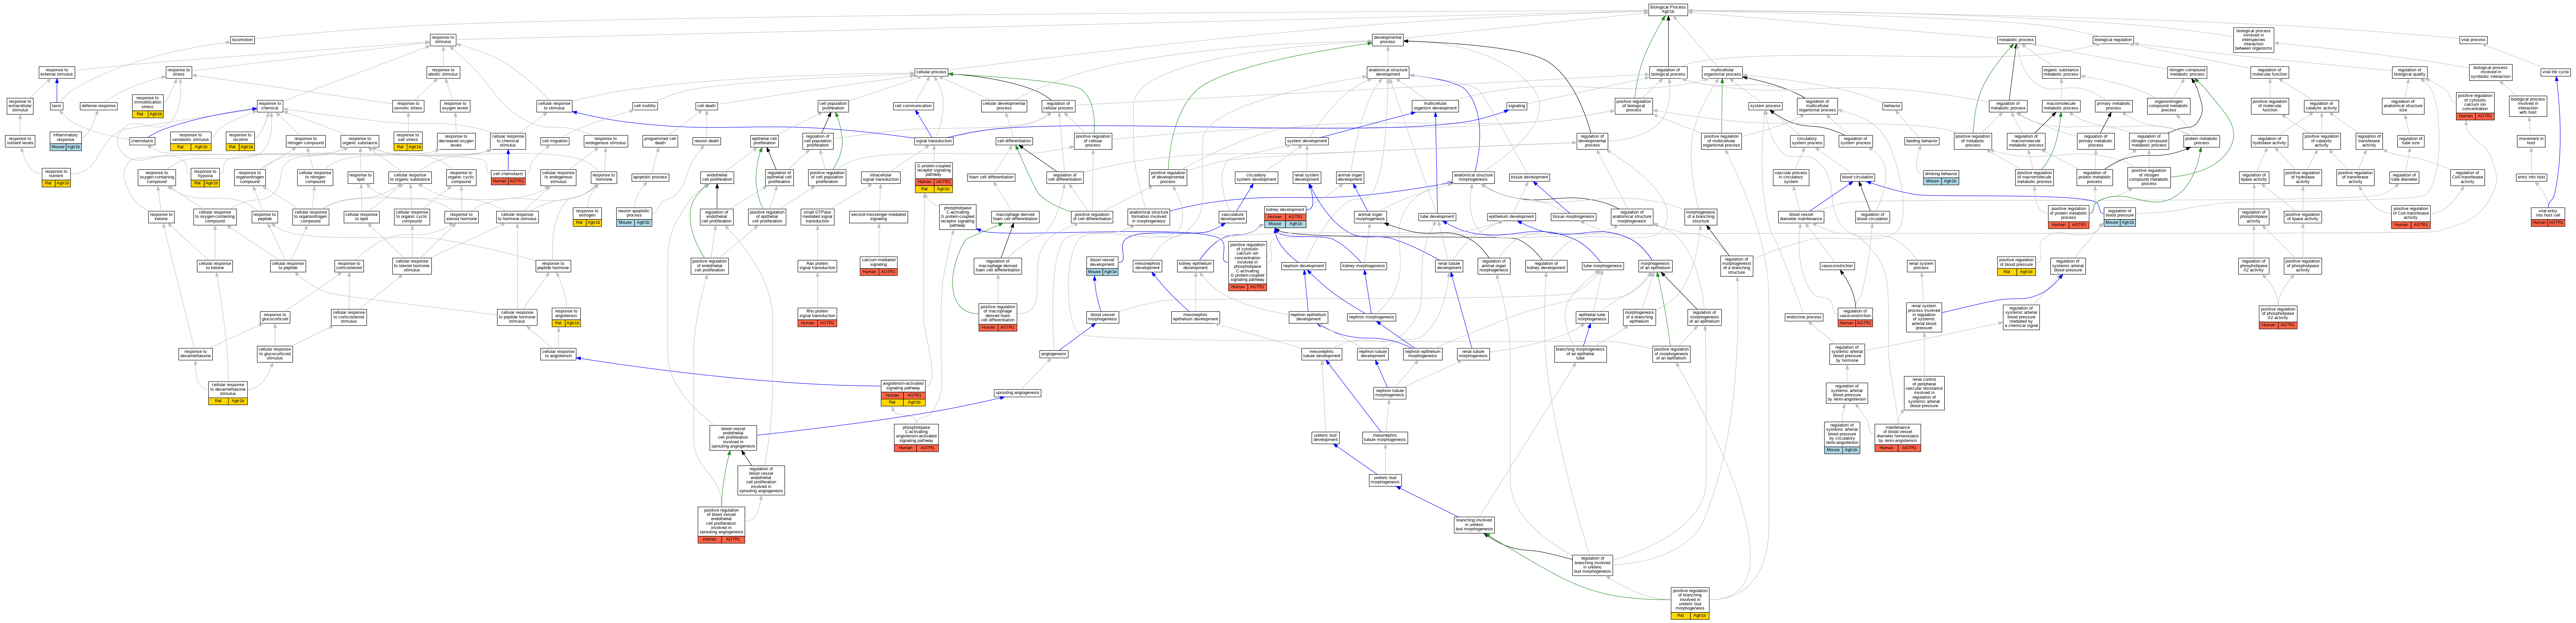
Task: Select the 'biological regulation' node
Action: click(x=2113, y=40)
